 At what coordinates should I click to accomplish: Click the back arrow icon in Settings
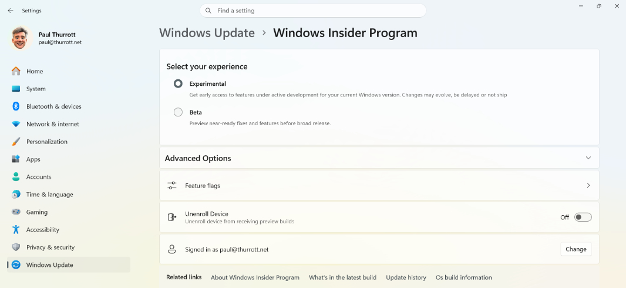pos(10,11)
